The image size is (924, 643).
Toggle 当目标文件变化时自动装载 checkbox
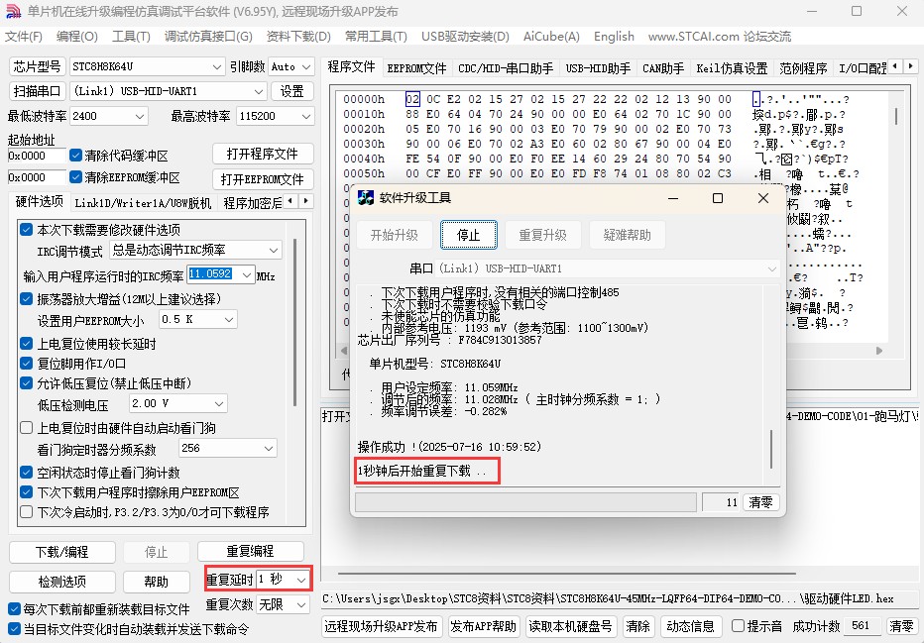[14, 629]
